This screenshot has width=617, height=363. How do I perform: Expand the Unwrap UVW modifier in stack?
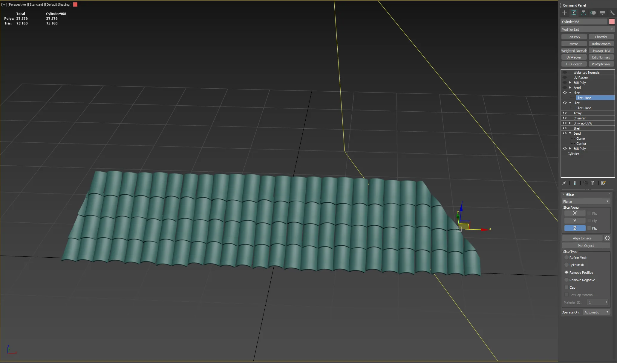[x=570, y=123]
